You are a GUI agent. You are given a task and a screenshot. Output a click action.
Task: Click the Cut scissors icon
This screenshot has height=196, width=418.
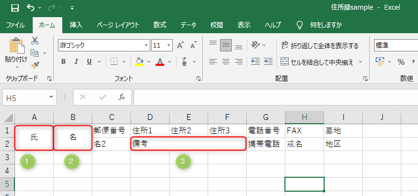[35, 41]
